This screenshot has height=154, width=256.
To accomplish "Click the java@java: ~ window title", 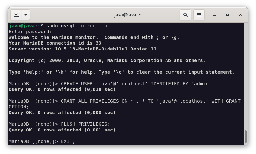I will (128, 15).
